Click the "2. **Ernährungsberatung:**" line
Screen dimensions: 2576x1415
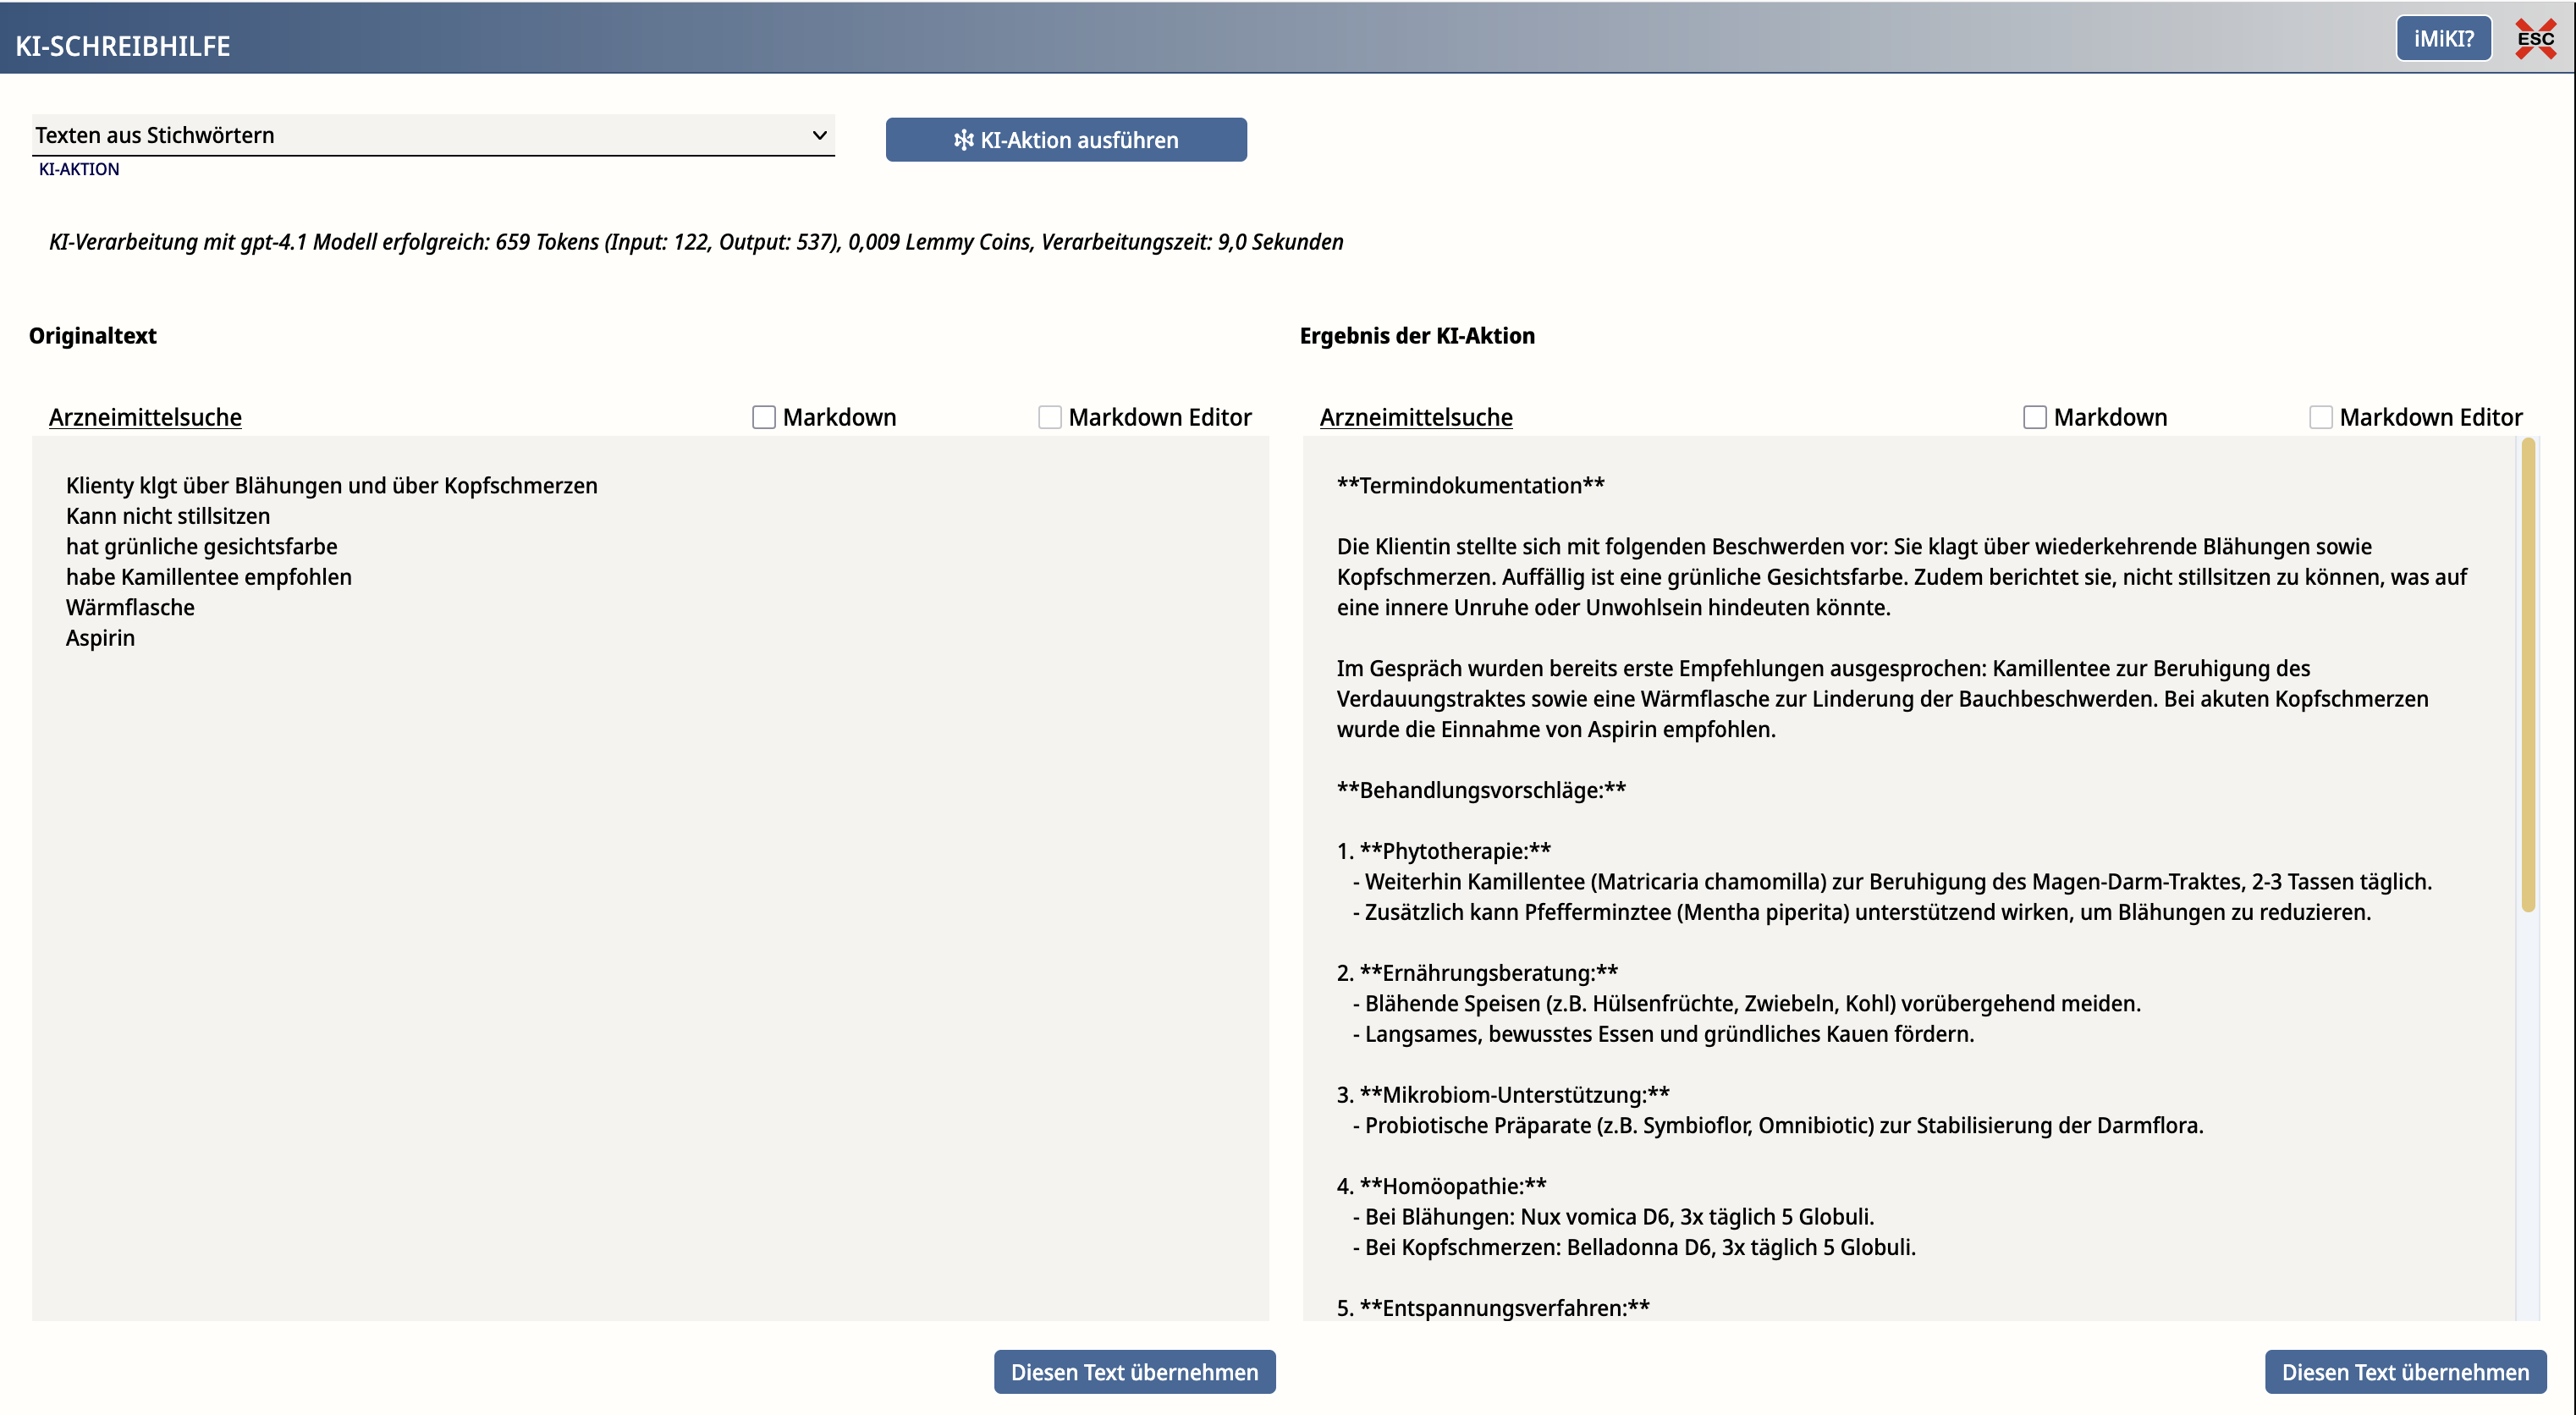coord(1477,973)
